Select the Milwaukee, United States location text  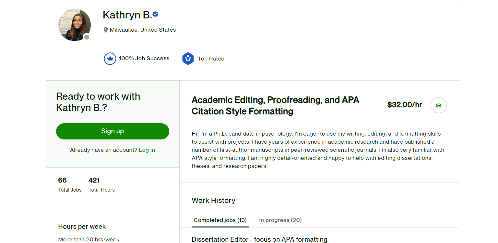(x=143, y=30)
